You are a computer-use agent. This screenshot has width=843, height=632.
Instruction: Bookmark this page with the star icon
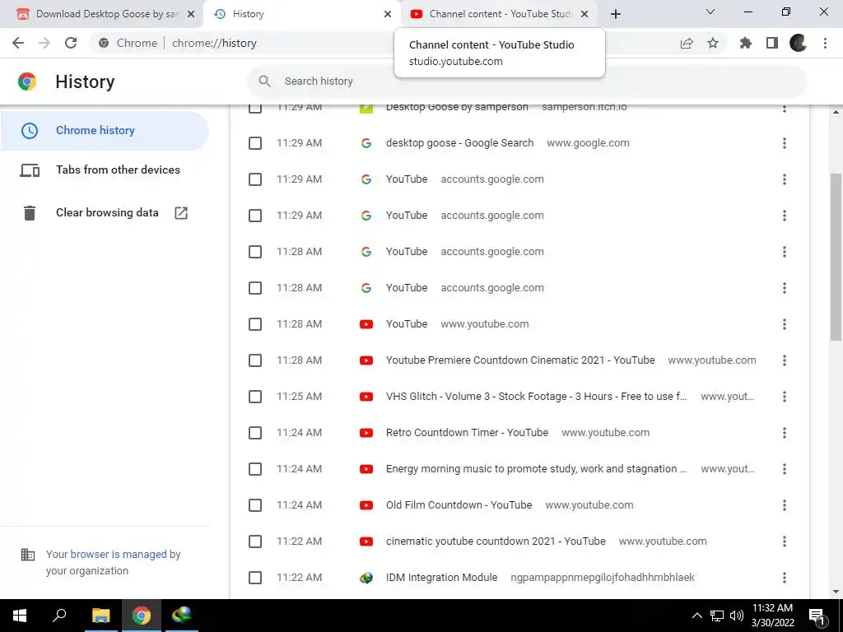(x=713, y=43)
